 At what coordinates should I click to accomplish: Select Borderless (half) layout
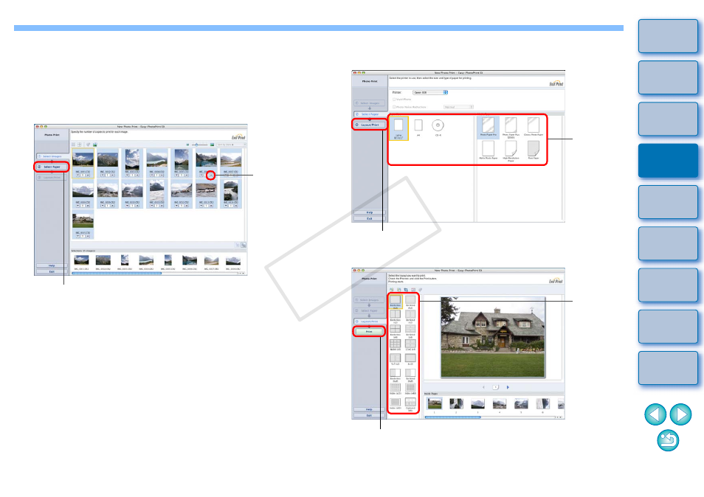pos(395,375)
